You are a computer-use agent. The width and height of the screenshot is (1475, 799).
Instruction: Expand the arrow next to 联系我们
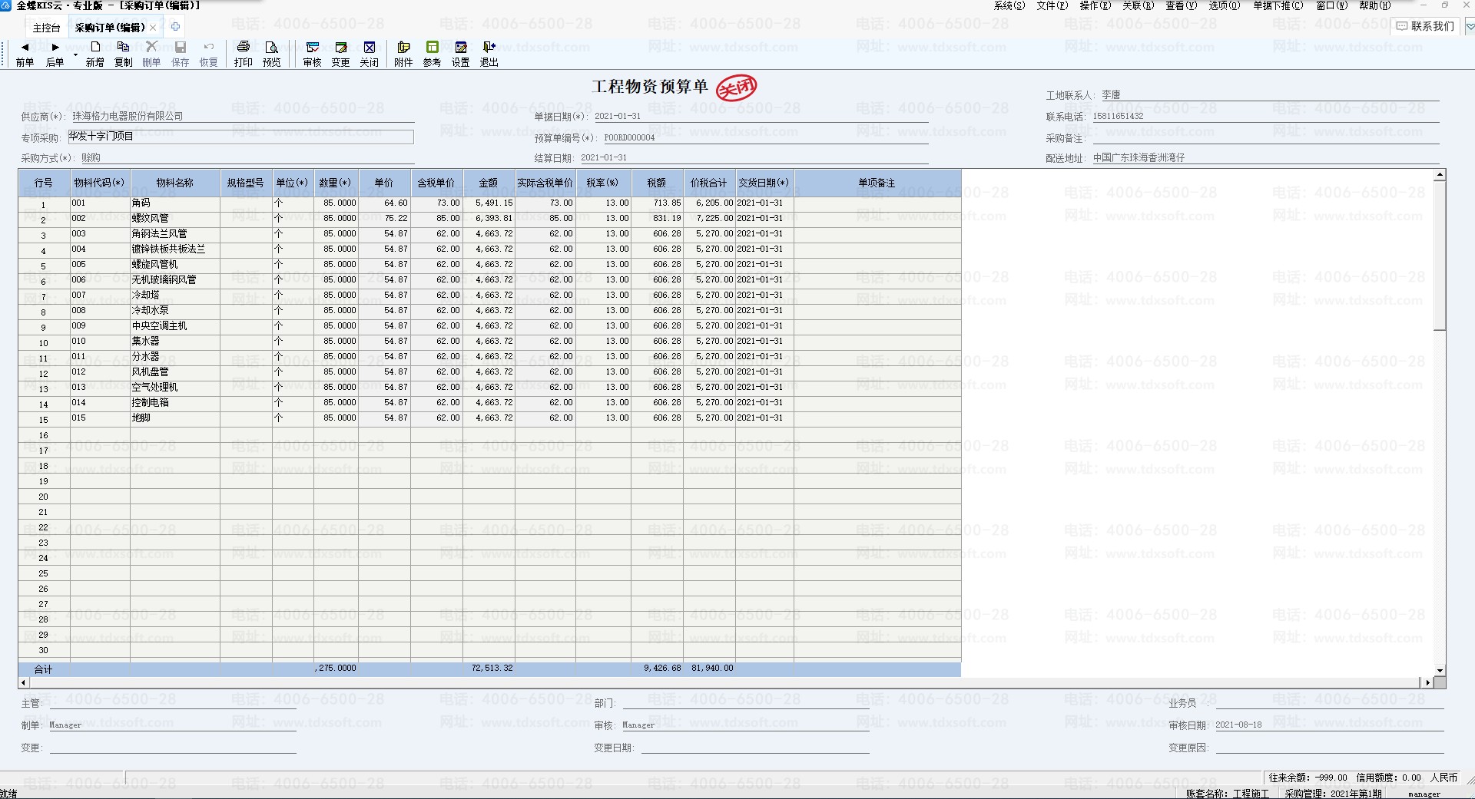[1470, 26]
